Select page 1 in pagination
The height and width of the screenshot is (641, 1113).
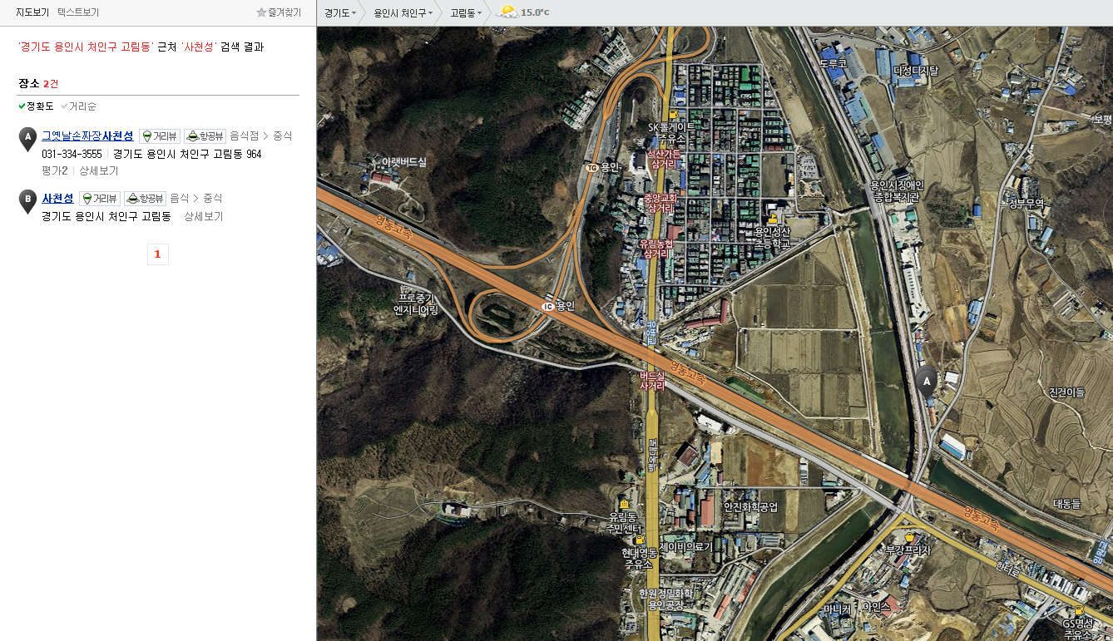(x=157, y=254)
